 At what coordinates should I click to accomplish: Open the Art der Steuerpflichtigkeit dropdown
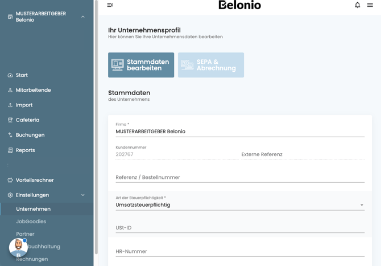pyautogui.click(x=240, y=204)
